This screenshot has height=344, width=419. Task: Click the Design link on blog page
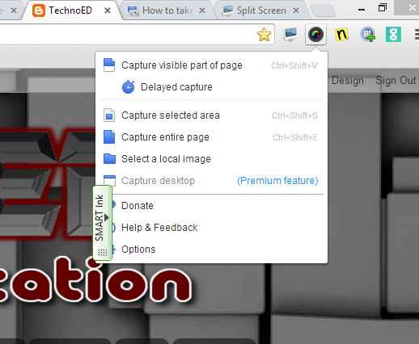[348, 81]
